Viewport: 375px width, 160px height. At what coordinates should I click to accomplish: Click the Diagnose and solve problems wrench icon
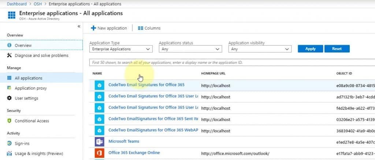[9, 55]
